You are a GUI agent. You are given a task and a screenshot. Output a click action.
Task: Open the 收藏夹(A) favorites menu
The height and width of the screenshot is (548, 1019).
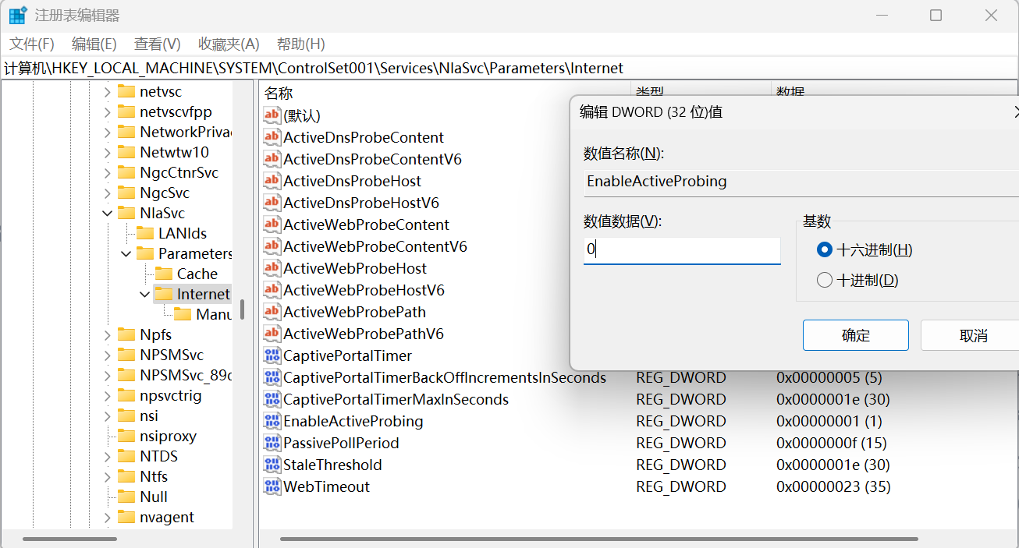pyautogui.click(x=229, y=44)
